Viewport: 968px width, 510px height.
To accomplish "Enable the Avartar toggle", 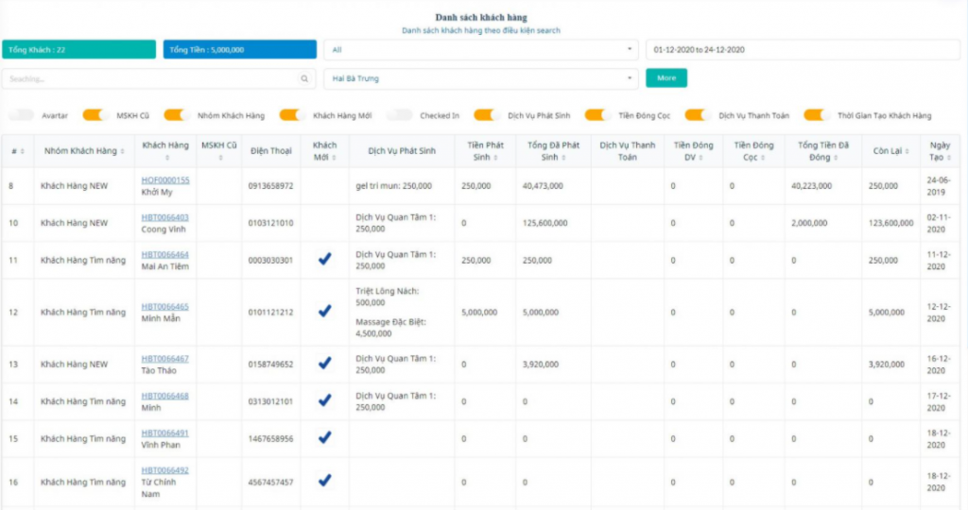I will [x=22, y=115].
